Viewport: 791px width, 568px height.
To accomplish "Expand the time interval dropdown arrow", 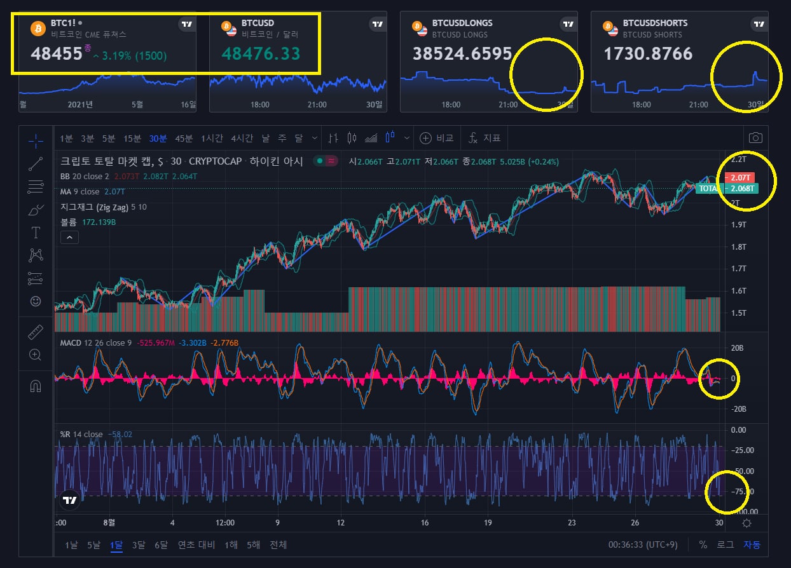I will 313,138.
